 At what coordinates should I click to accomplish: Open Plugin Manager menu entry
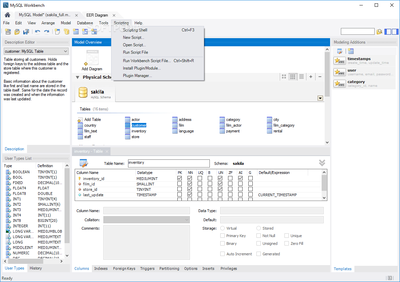158,76
